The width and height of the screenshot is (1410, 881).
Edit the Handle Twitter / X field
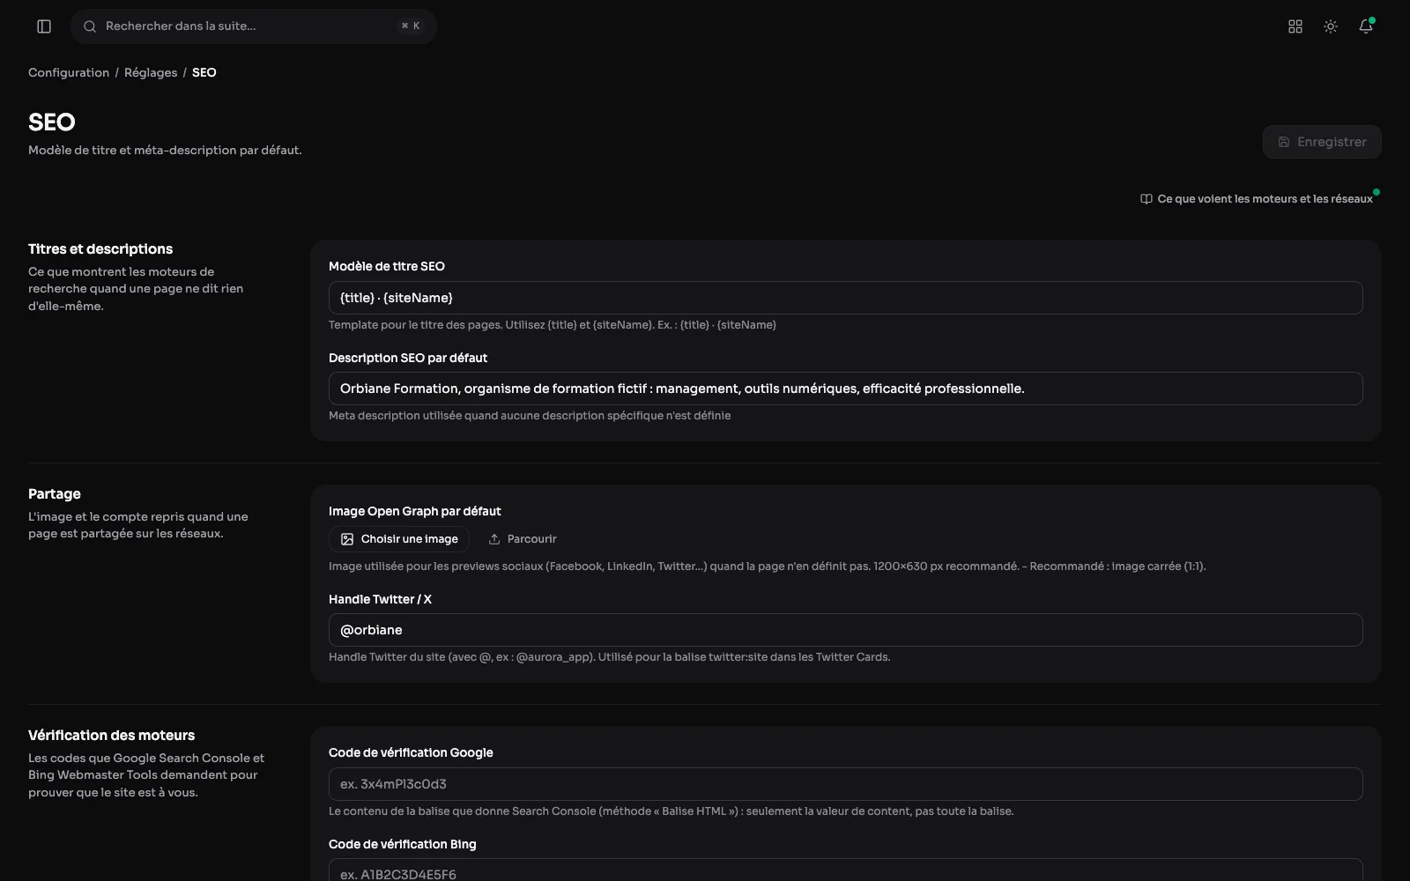click(846, 630)
